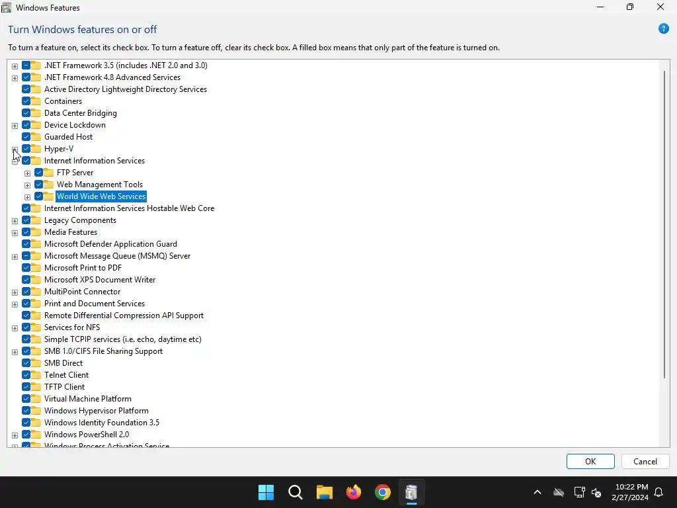Image resolution: width=677 pixels, height=508 pixels.
Task: Click the Hyper-V folder icon
Action: click(x=36, y=149)
